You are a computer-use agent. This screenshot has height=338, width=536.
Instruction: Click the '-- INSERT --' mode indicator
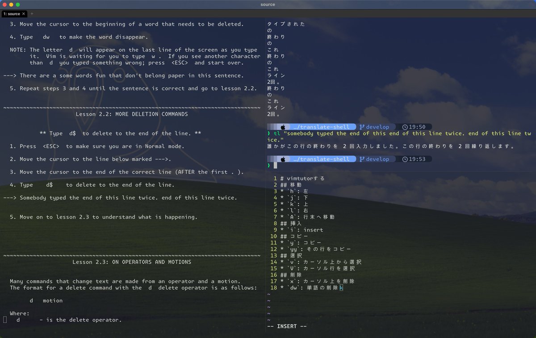(x=287, y=326)
